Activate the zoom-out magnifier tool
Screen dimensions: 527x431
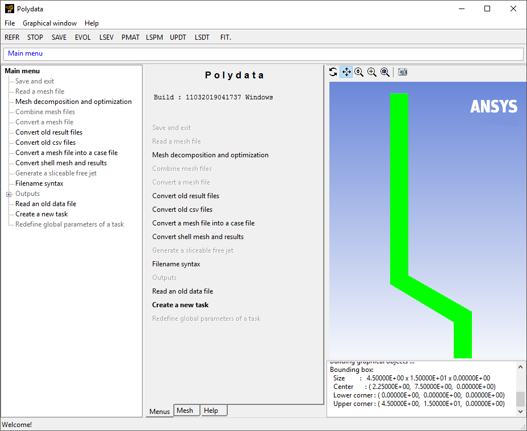pos(359,72)
